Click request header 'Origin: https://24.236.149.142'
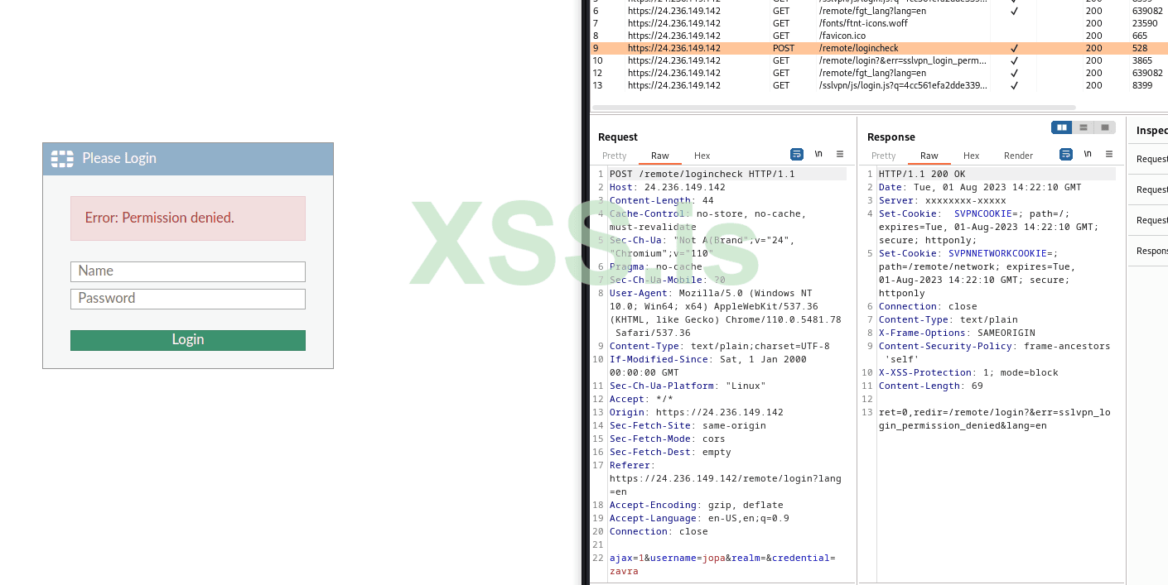This screenshot has width=1168, height=585. (x=696, y=412)
